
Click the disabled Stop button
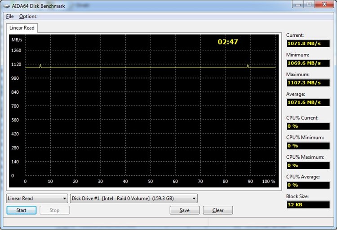pyautogui.click(x=54, y=210)
